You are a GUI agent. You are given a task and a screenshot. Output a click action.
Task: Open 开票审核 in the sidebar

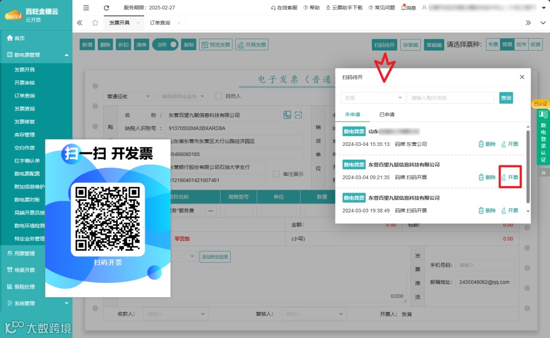[24, 83]
